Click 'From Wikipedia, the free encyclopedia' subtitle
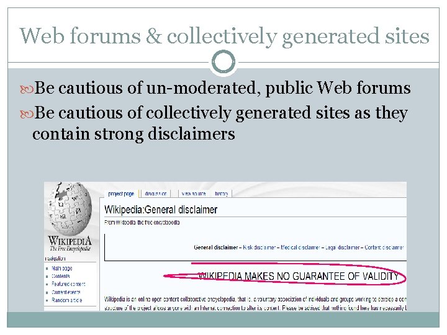The image size is (447, 335). pos(142,223)
